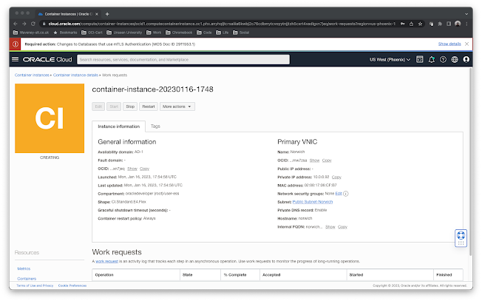Click the disabled Edit button
Image resolution: width=482 pixels, height=301 pixels.
(98, 106)
